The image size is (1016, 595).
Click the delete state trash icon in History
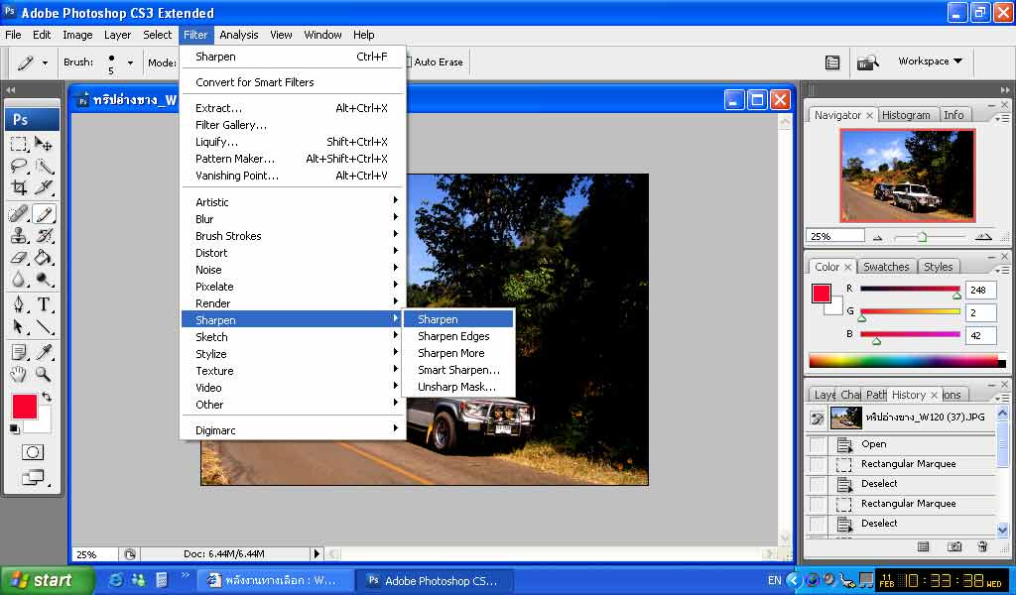coord(982,546)
